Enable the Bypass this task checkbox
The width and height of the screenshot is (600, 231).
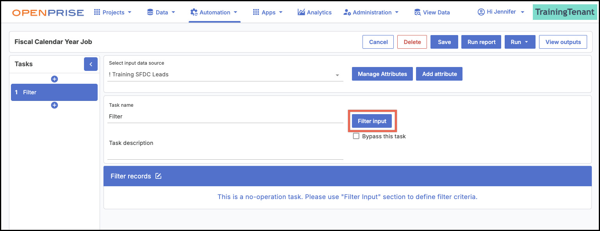[x=356, y=136]
